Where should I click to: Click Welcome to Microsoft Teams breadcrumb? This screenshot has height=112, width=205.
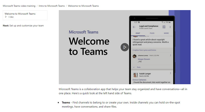(x=83, y=6)
